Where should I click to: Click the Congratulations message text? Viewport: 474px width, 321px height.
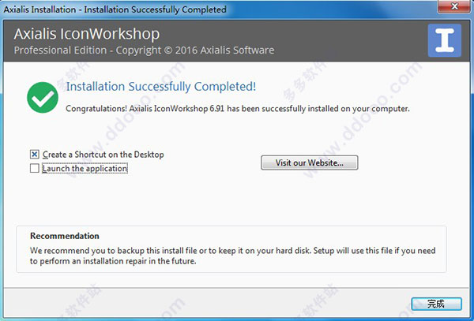[x=238, y=109]
